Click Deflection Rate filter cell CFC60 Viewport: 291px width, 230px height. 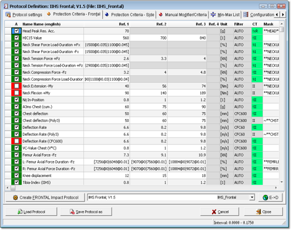[242, 128]
